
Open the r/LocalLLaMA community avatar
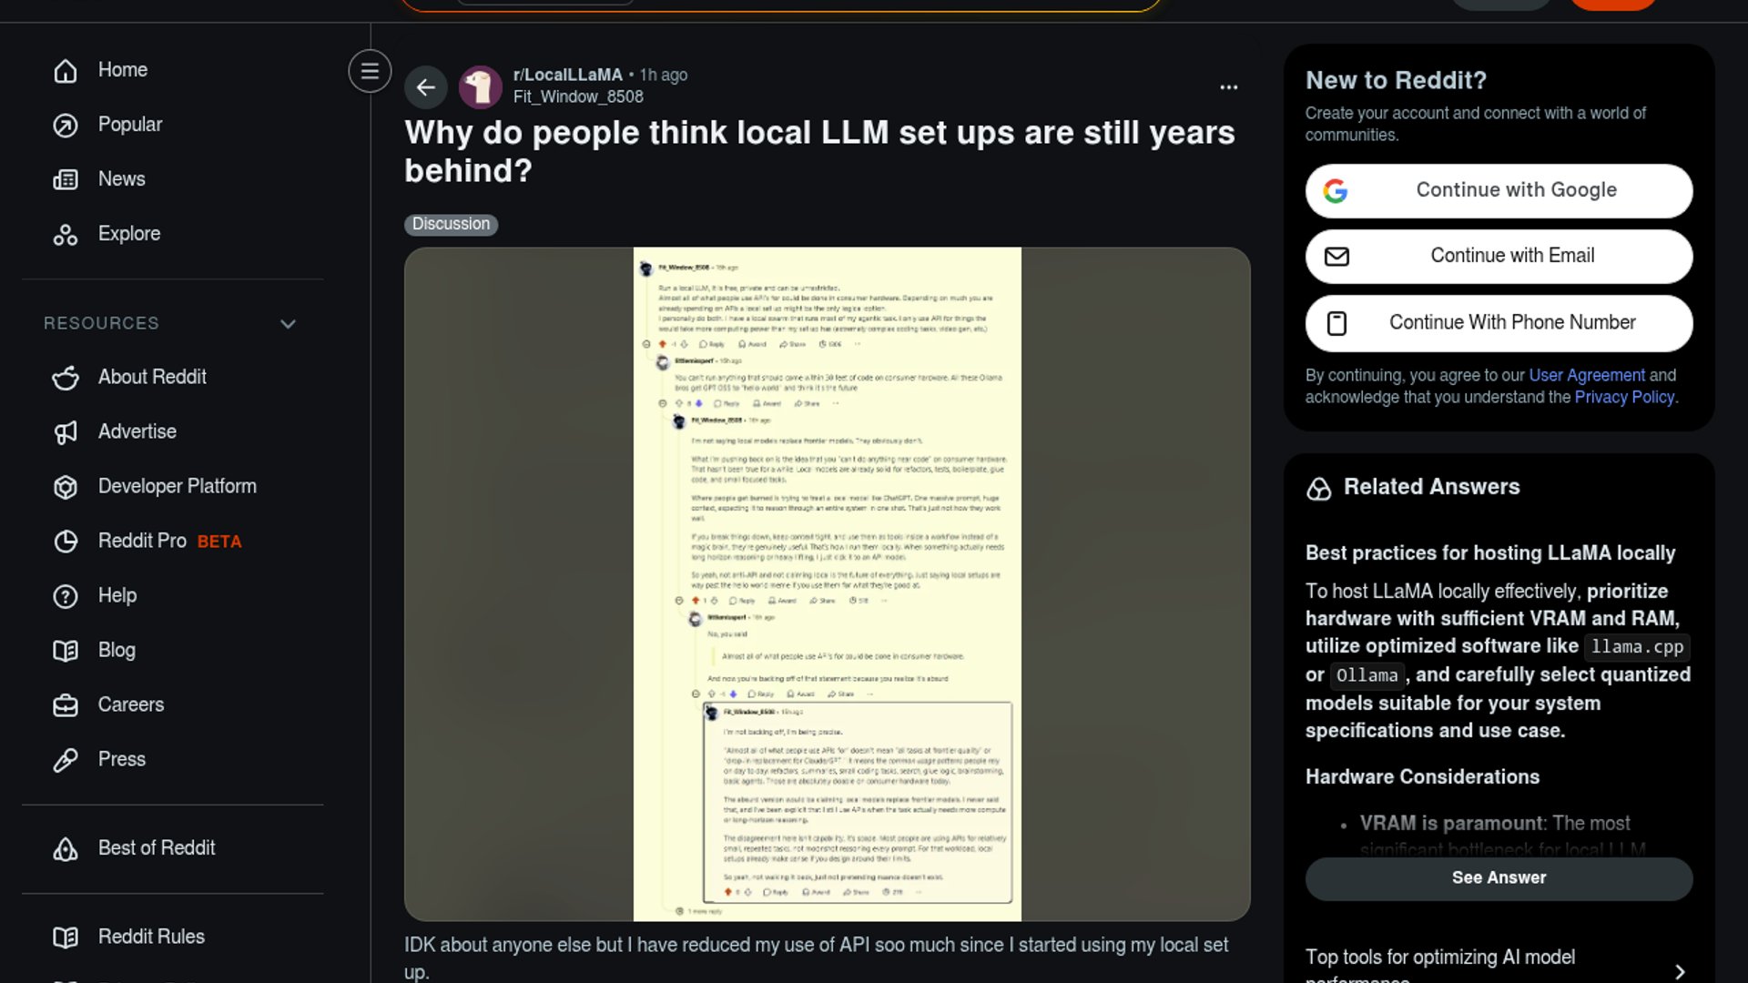480,87
